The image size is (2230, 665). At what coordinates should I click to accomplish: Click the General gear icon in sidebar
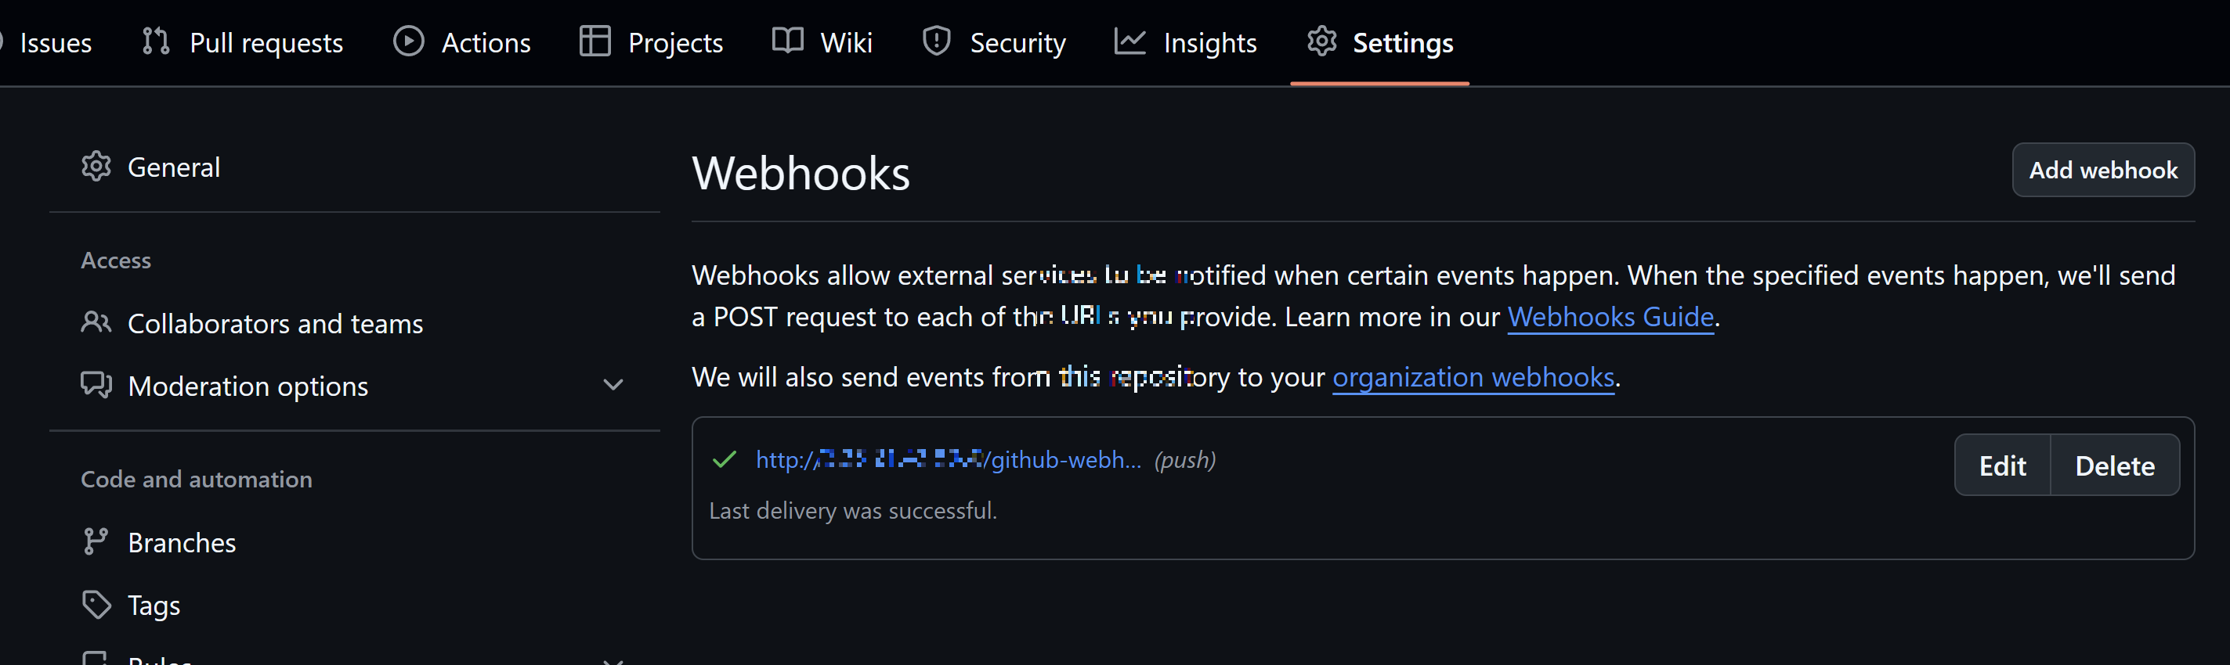click(96, 166)
